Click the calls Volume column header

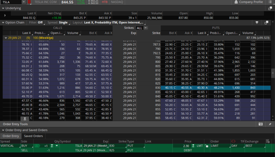pyautogui.click(x=73, y=33)
